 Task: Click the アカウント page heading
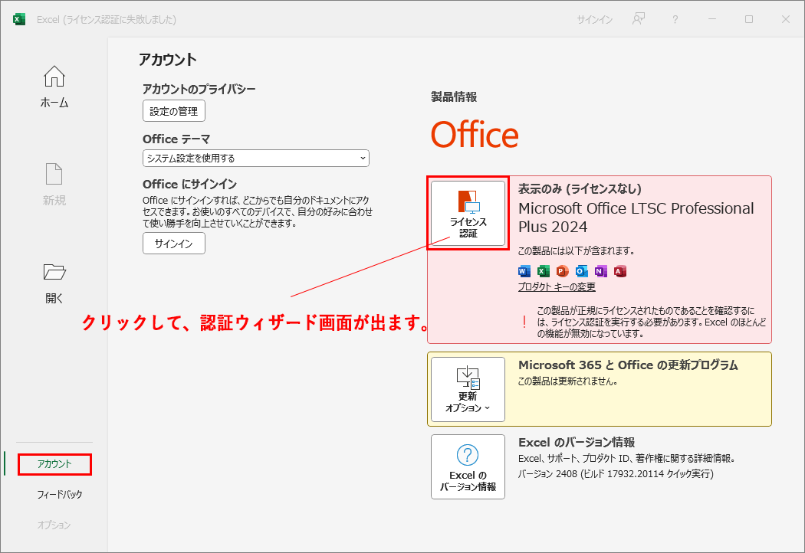pyautogui.click(x=168, y=60)
